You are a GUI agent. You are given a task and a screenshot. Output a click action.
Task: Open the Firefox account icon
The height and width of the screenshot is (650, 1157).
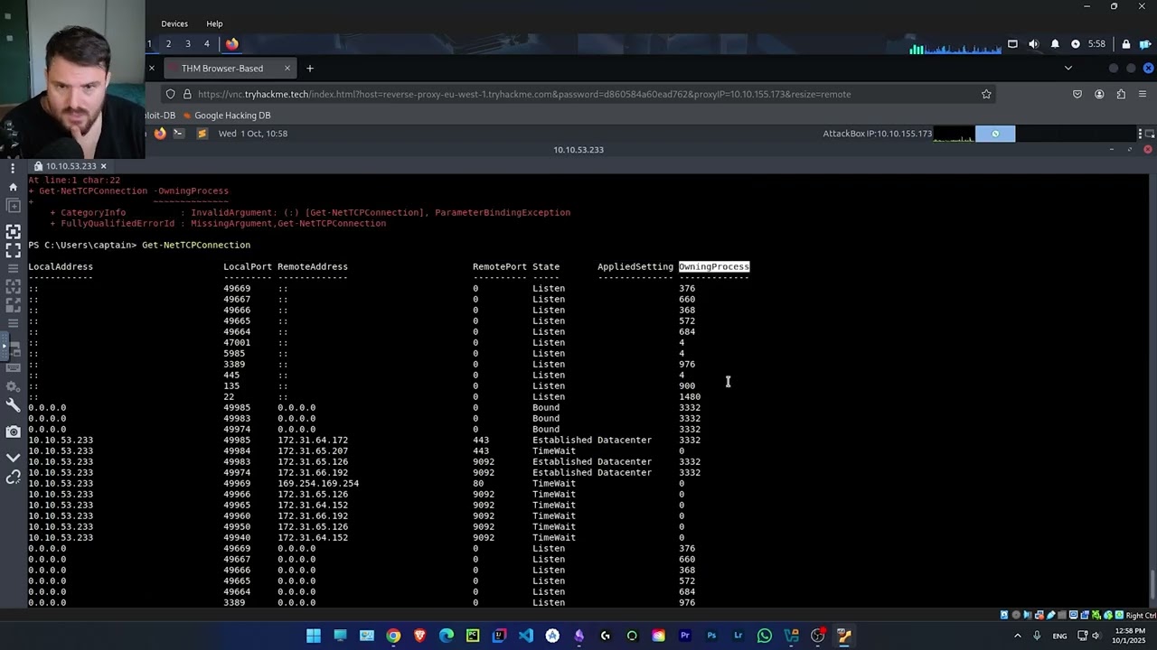(x=1099, y=94)
